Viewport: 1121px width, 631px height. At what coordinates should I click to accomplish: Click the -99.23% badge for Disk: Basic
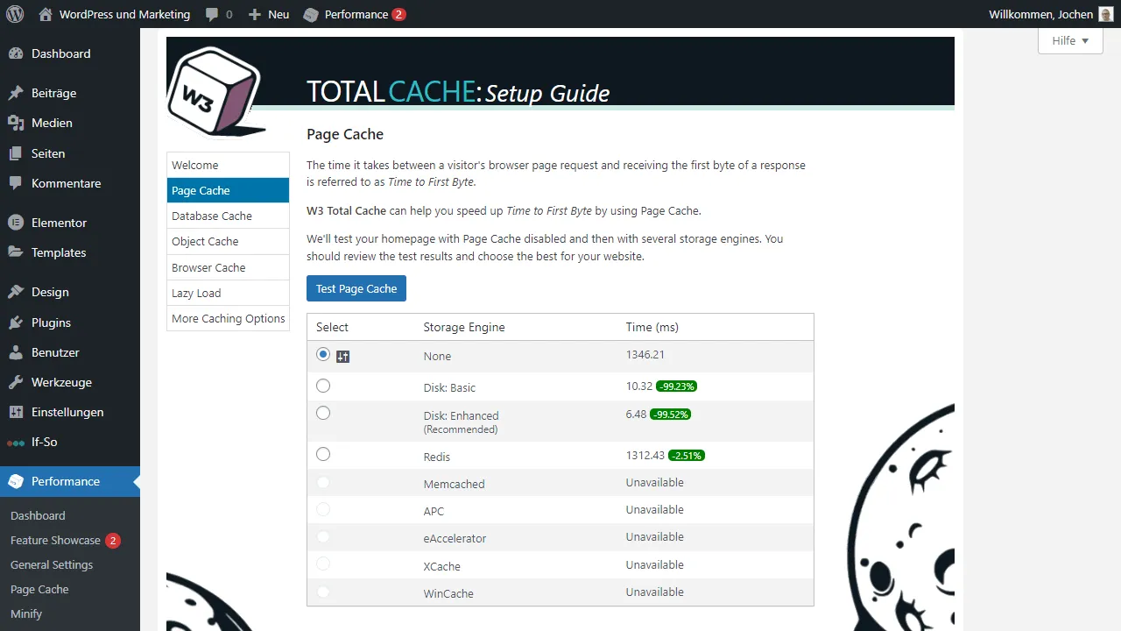click(677, 386)
